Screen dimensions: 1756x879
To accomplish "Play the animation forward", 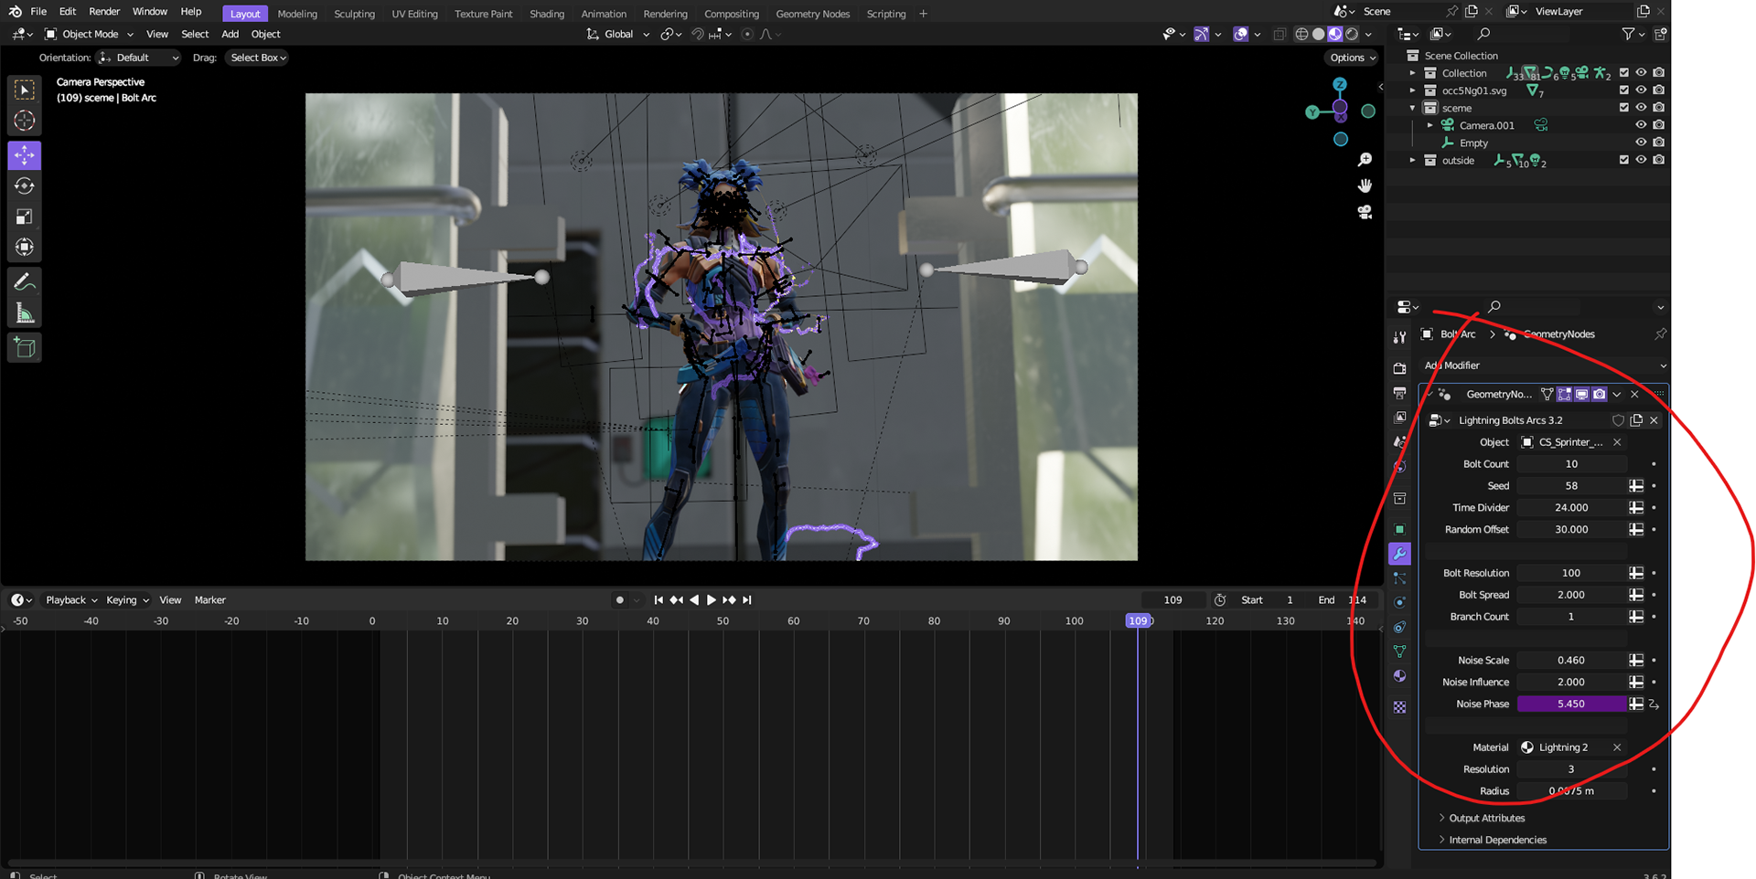I will (x=712, y=600).
